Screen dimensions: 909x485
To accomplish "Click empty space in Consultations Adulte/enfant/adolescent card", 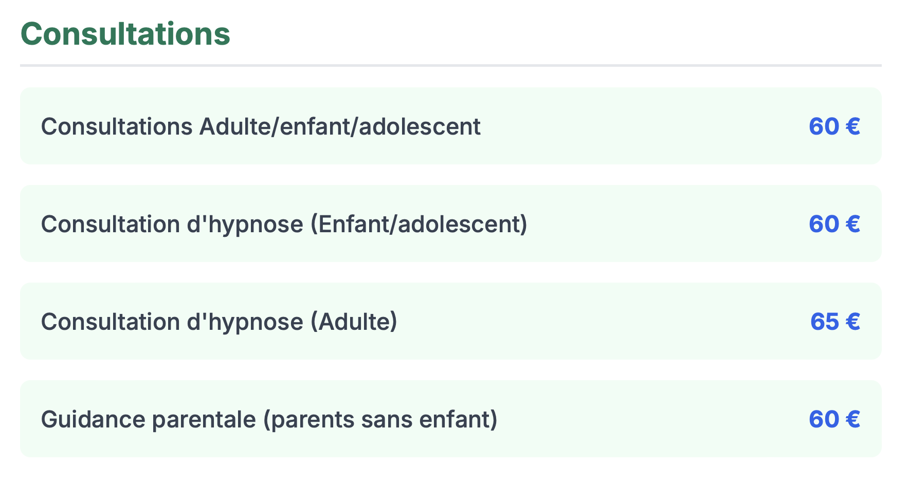I will tap(643, 126).
